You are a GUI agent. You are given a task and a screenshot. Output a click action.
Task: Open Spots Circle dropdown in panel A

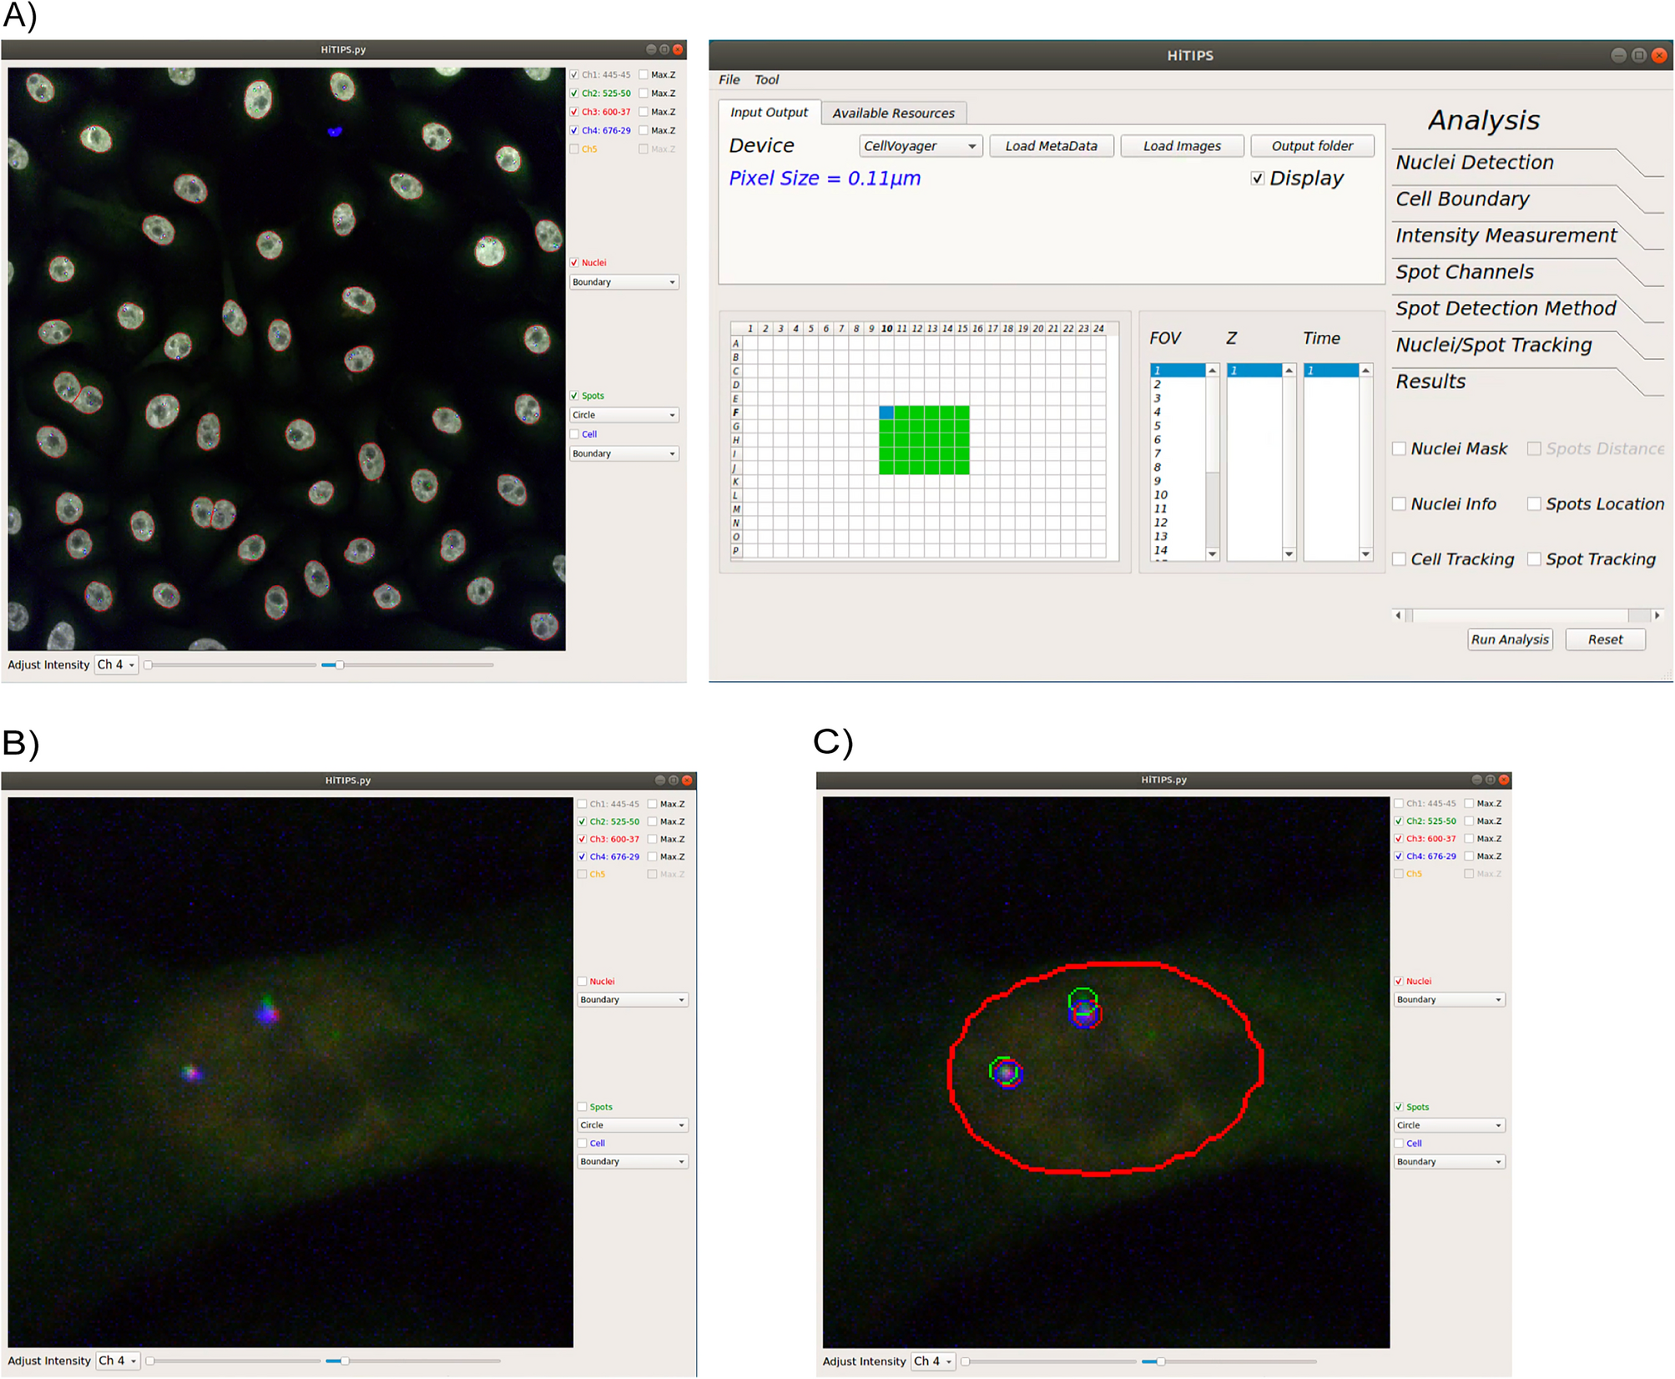pyautogui.click(x=623, y=415)
